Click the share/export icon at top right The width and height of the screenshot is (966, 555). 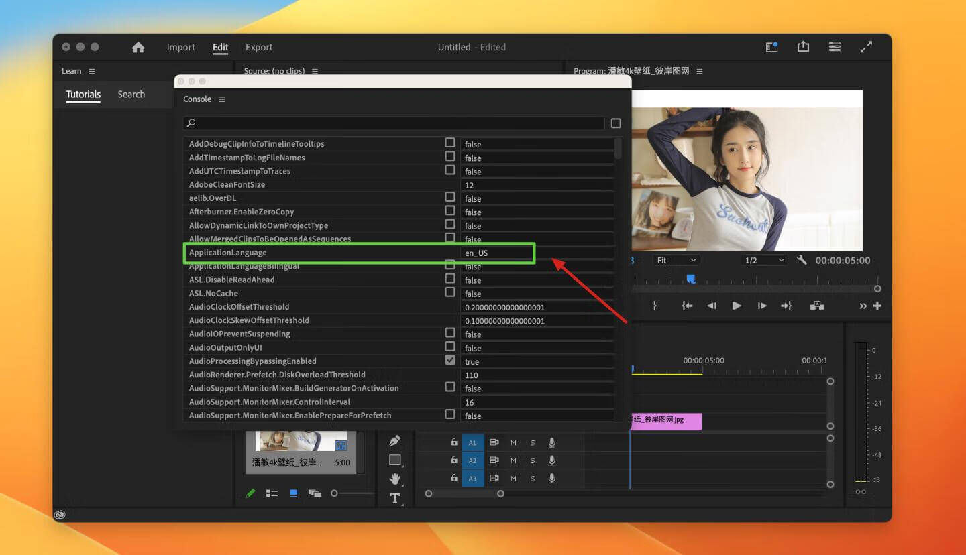[x=803, y=47]
